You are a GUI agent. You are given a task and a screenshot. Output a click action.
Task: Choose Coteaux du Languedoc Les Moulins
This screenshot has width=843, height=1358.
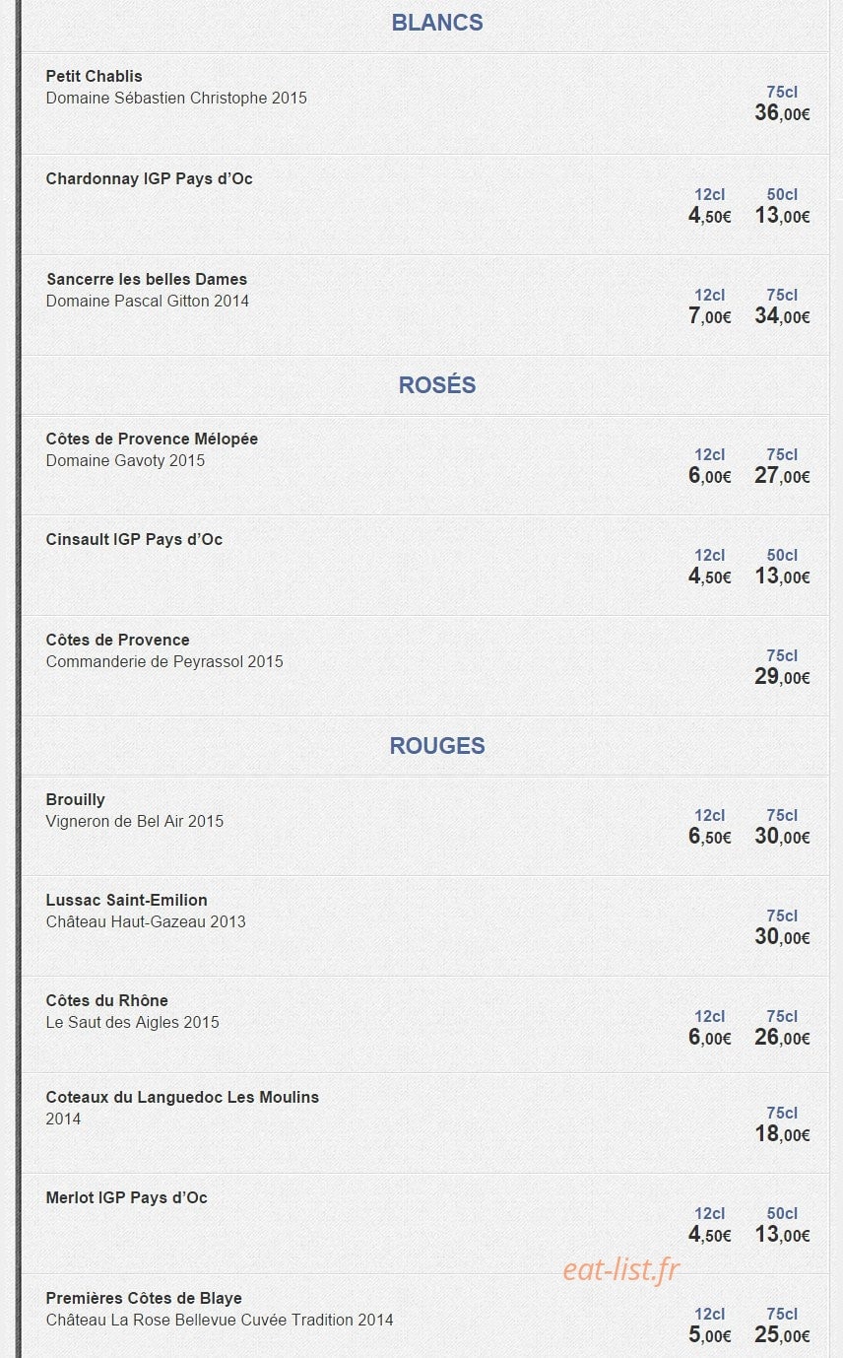point(182,1097)
